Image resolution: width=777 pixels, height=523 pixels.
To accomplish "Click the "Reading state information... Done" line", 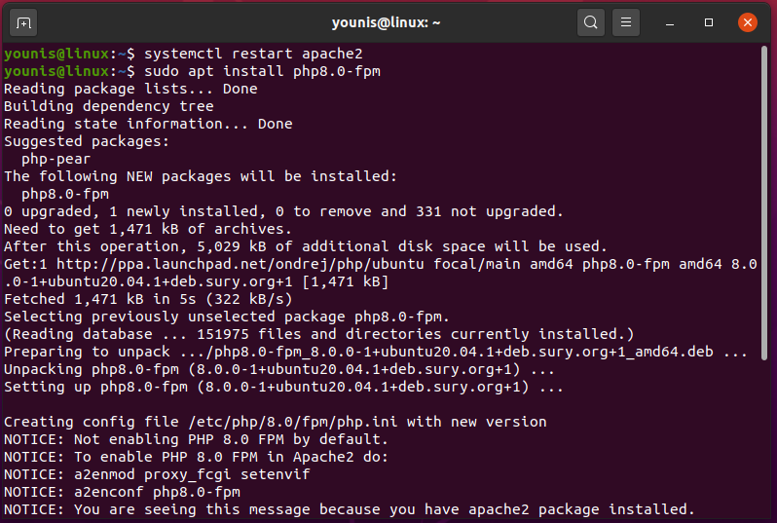I will (148, 124).
